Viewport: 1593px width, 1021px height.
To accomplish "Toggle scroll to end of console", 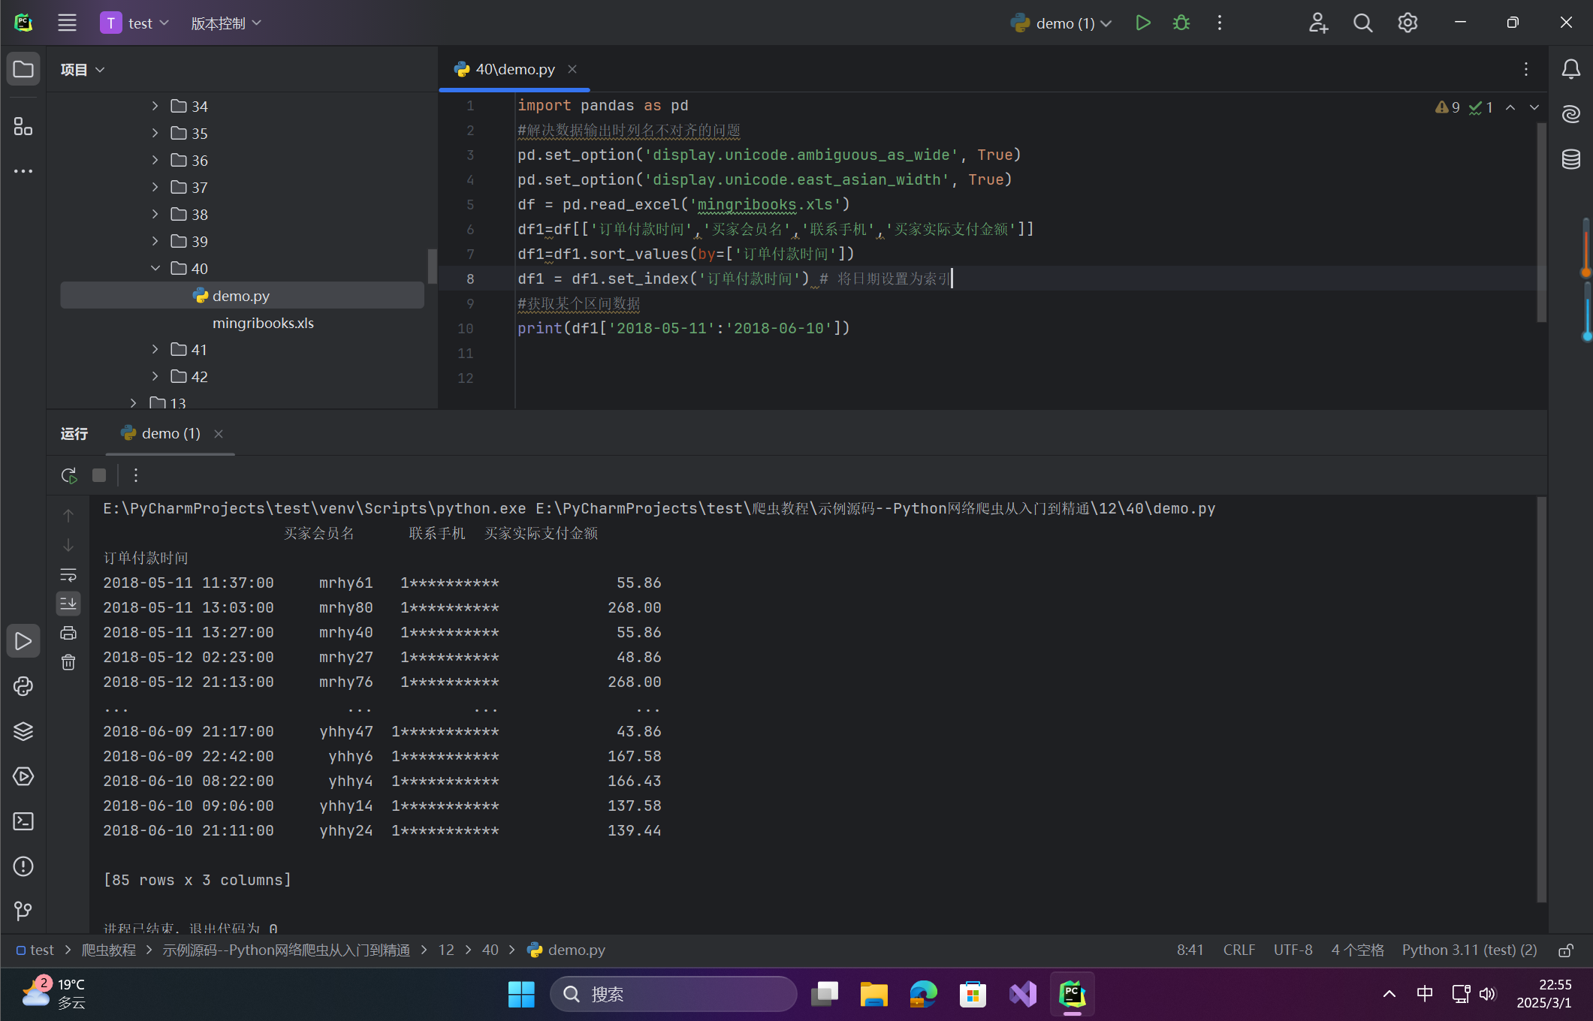I will 68,604.
